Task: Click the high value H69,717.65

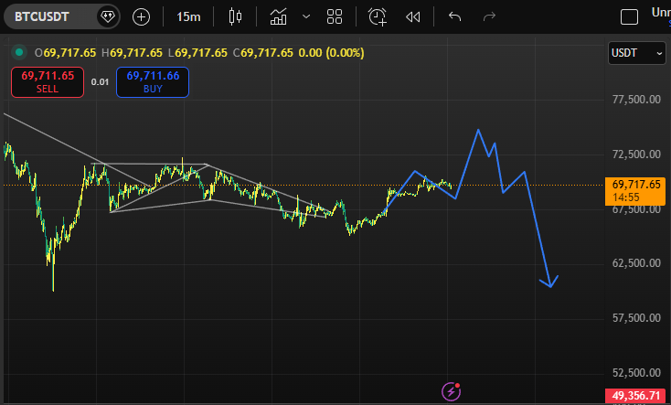Action: 132,53
